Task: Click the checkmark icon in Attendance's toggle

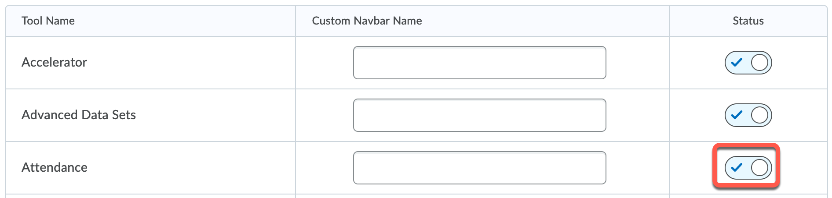Action: pyautogui.click(x=737, y=168)
